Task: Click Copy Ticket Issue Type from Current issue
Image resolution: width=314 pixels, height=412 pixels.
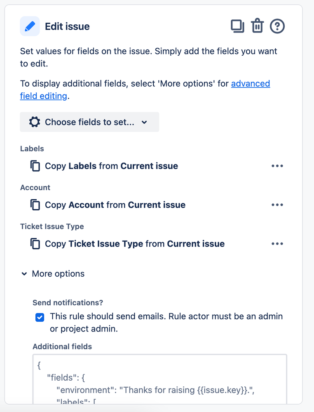Action: point(135,244)
